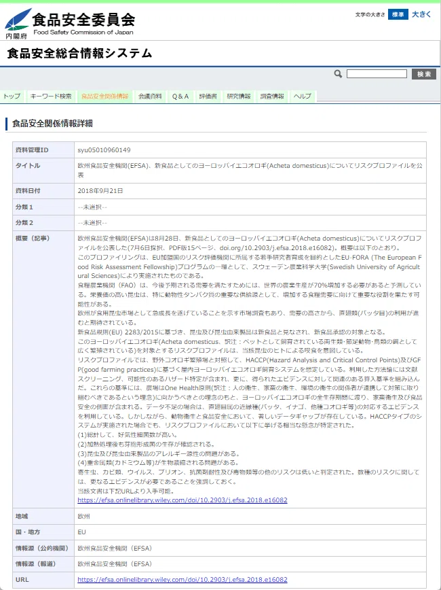Screen dimensions: 441x590
Task: Click the 未選択 value in the 分類2 row
Action: coord(92,223)
